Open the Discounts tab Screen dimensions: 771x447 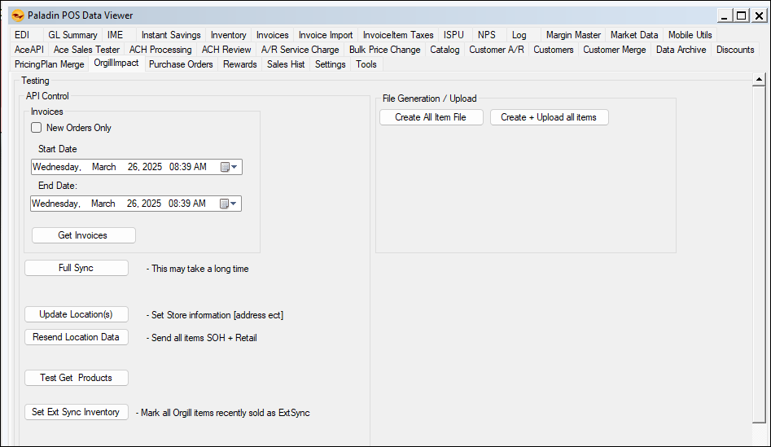[735, 50]
